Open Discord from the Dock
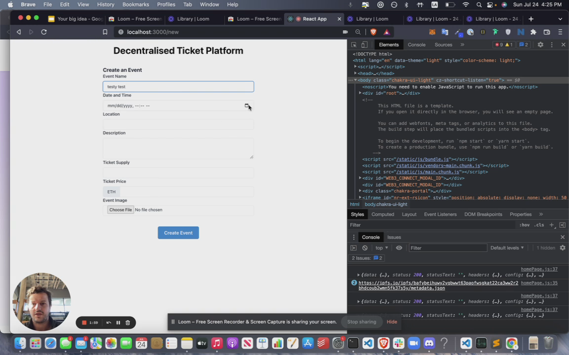This screenshot has height=355, width=569. (429, 343)
